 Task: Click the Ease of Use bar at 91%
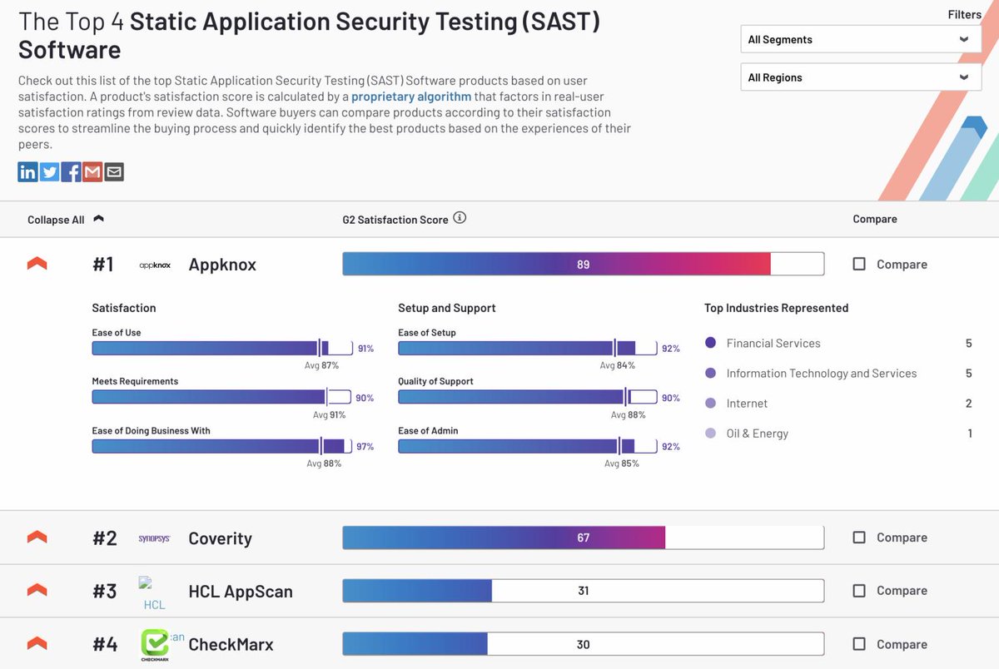(221, 348)
